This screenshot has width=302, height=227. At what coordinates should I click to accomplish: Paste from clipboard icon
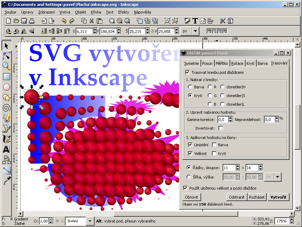(x=100, y=21)
